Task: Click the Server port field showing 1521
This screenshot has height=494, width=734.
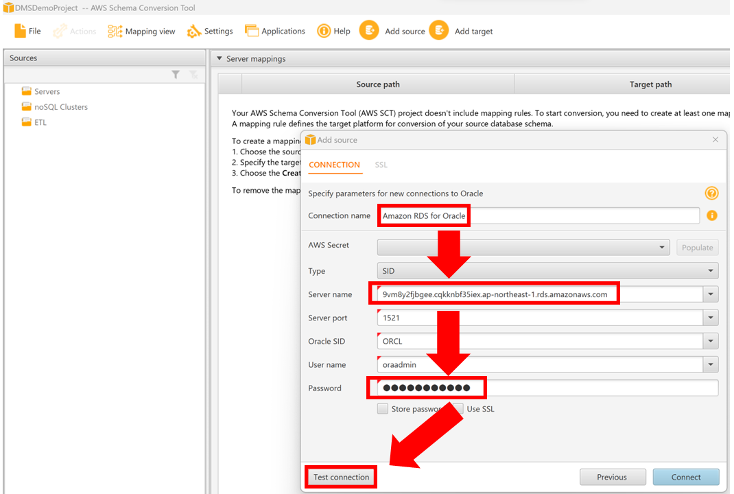Action: click(540, 318)
